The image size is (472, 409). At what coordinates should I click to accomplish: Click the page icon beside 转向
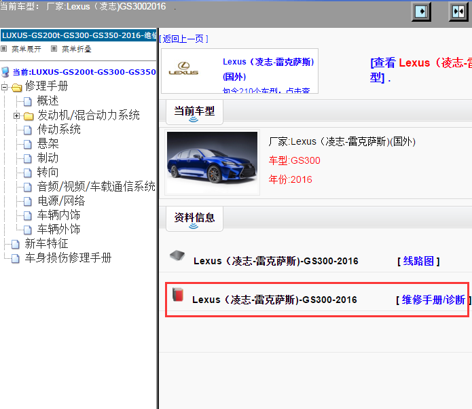[27, 173]
